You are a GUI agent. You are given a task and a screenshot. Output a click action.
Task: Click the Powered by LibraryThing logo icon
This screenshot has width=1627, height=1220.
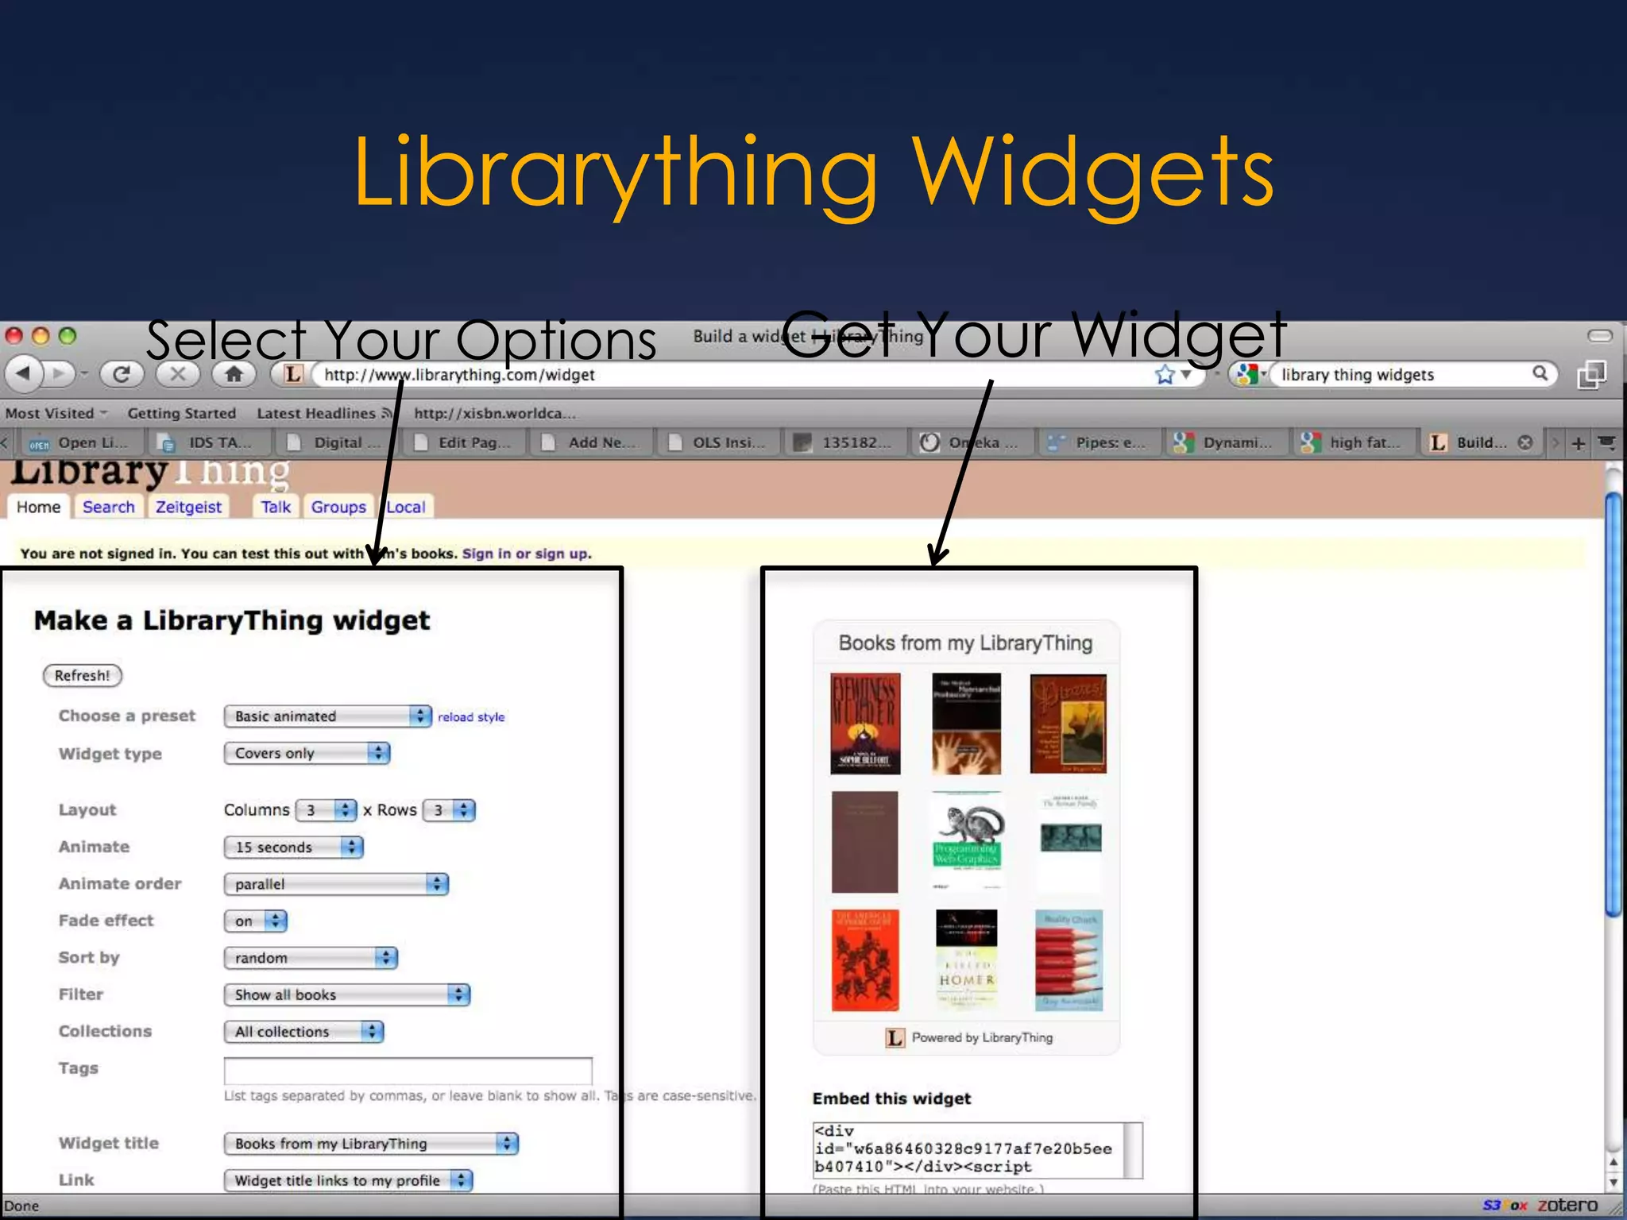click(x=895, y=1037)
